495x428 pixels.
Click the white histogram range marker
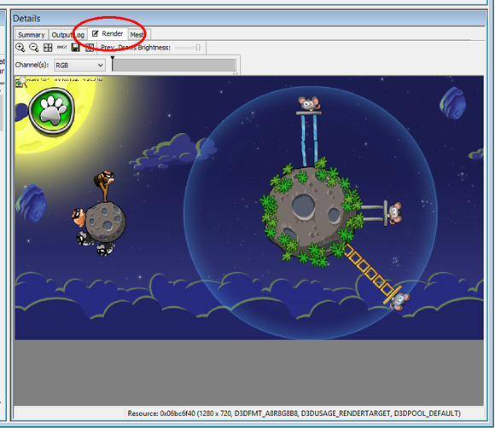click(236, 72)
